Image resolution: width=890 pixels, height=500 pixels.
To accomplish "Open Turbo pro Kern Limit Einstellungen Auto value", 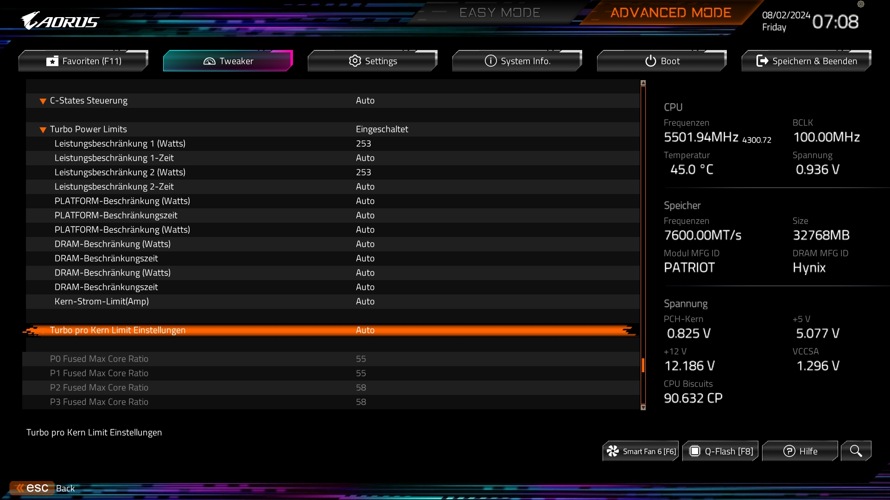I will (x=365, y=330).
